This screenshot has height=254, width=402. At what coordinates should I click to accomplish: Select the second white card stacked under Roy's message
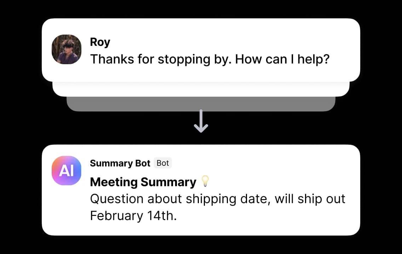[201, 90]
